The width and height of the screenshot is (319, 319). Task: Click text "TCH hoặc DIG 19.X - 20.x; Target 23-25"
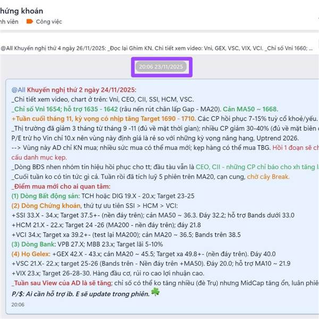138,196
